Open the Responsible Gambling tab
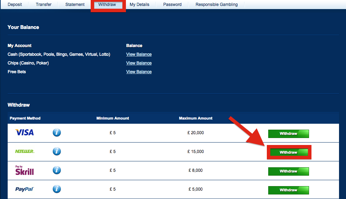The height and width of the screenshot is (199, 346). pos(217,5)
